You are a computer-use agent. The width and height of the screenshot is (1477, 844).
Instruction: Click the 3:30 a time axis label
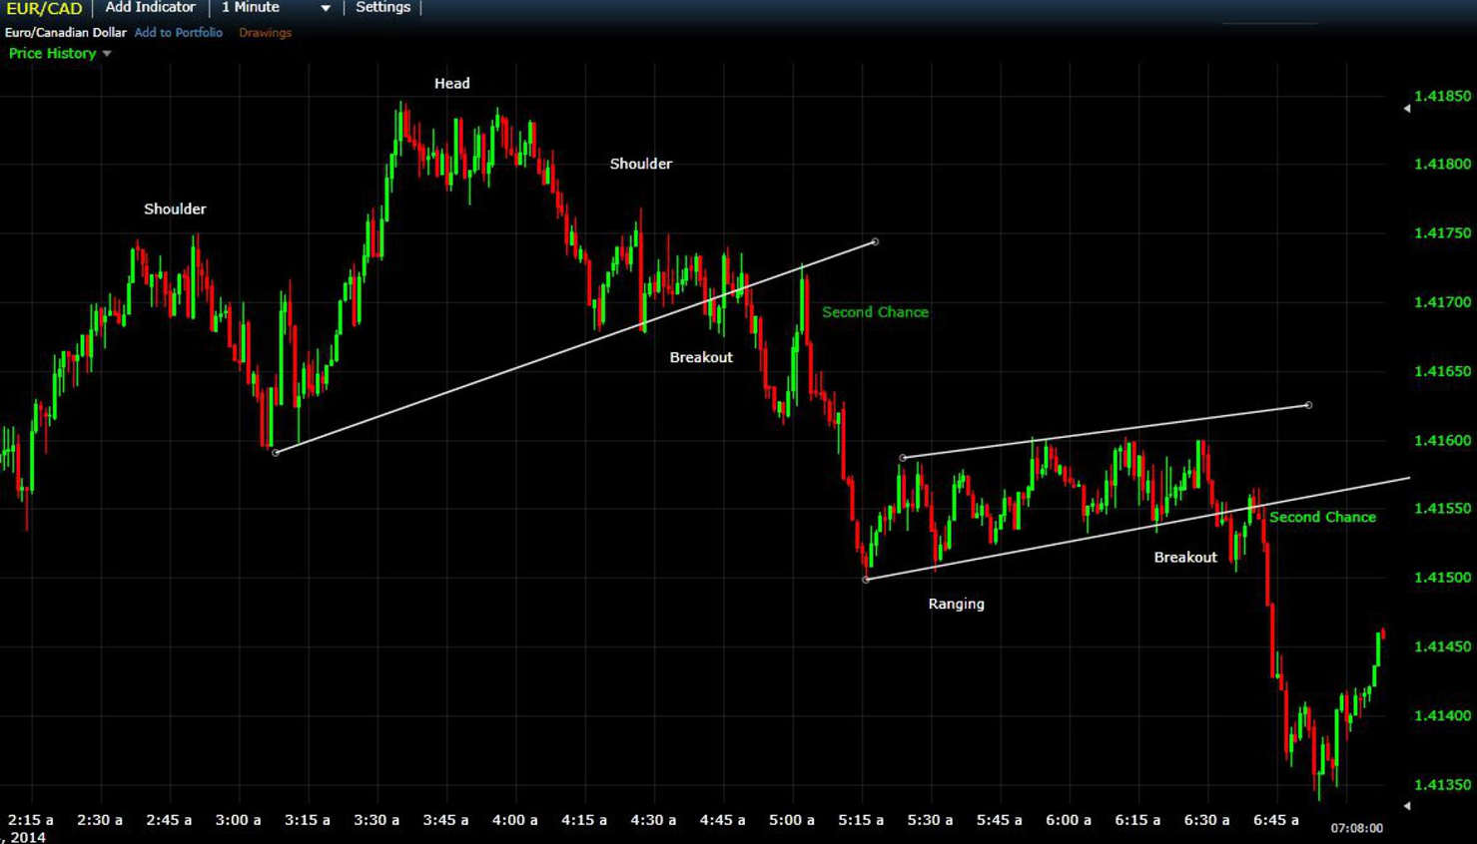pyautogui.click(x=376, y=820)
